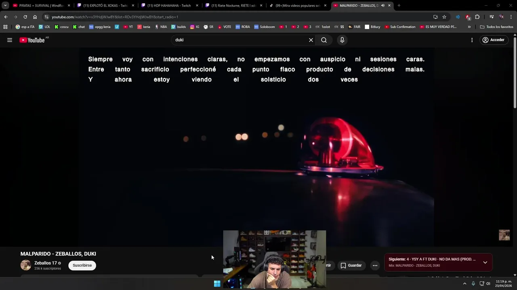Screen dimensions: 517x290
Task: Open the builds bookmark
Action: coord(179,27)
